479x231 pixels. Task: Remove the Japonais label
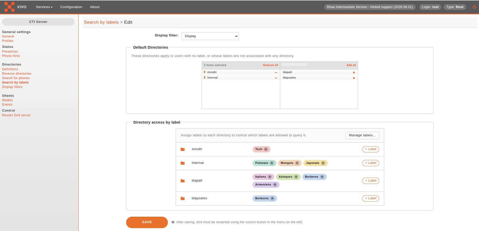coord(323,163)
